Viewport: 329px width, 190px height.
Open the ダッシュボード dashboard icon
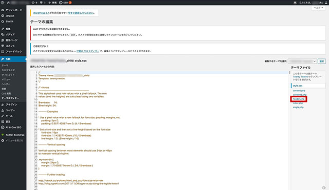3,10
